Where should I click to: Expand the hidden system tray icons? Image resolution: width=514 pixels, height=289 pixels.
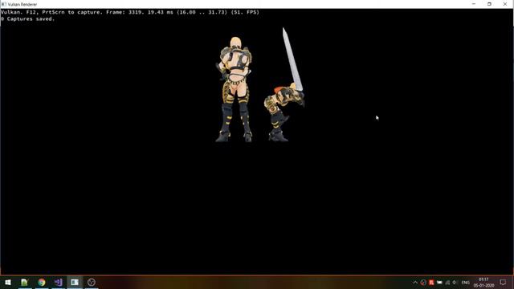coord(415,283)
